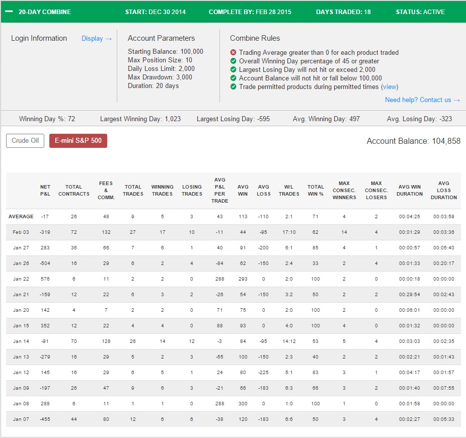
Task: Click the MAX CONSEC. WINNERS header
Action: pyautogui.click(x=344, y=191)
